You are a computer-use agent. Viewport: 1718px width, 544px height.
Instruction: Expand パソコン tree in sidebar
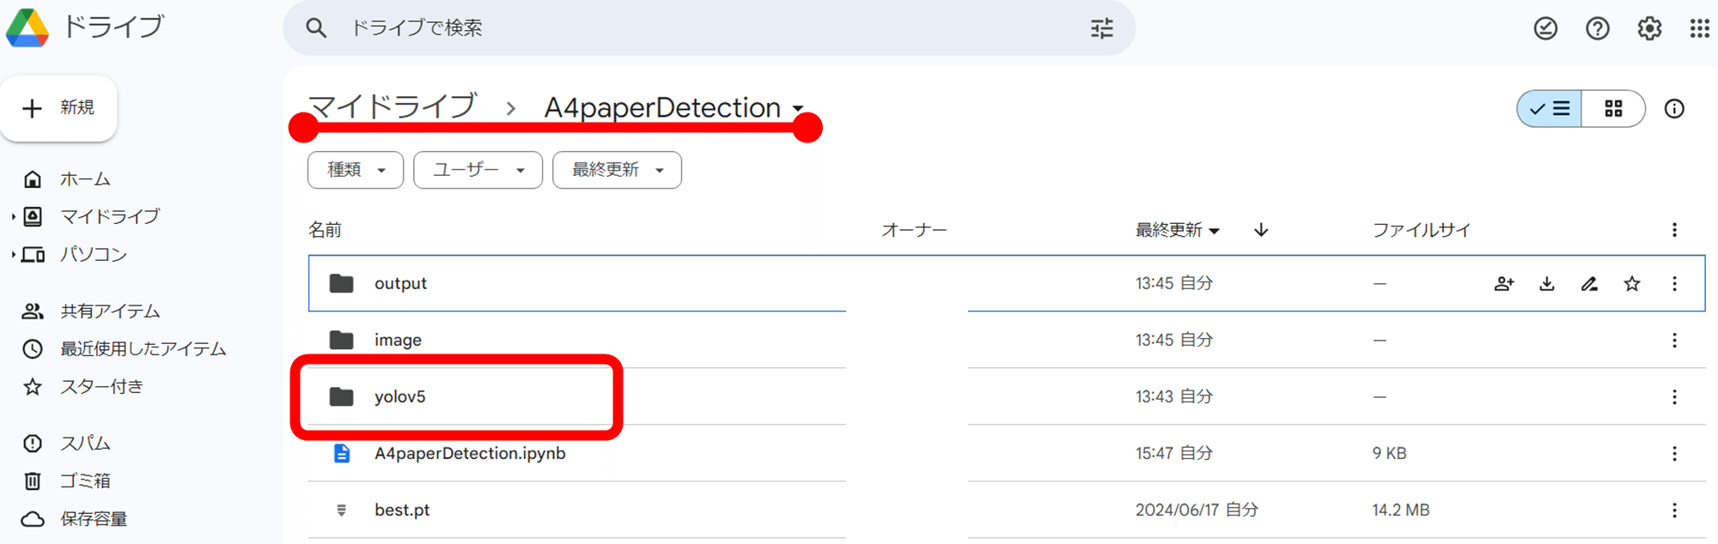pyautogui.click(x=13, y=255)
